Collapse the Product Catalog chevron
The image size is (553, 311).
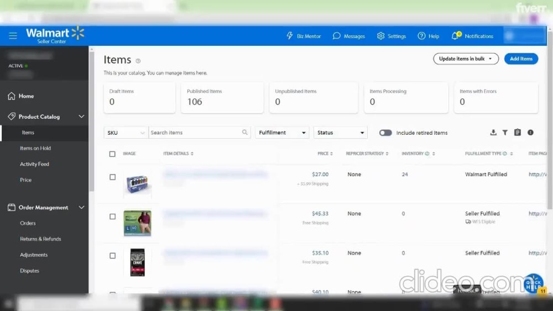pyautogui.click(x=81, y=117)
